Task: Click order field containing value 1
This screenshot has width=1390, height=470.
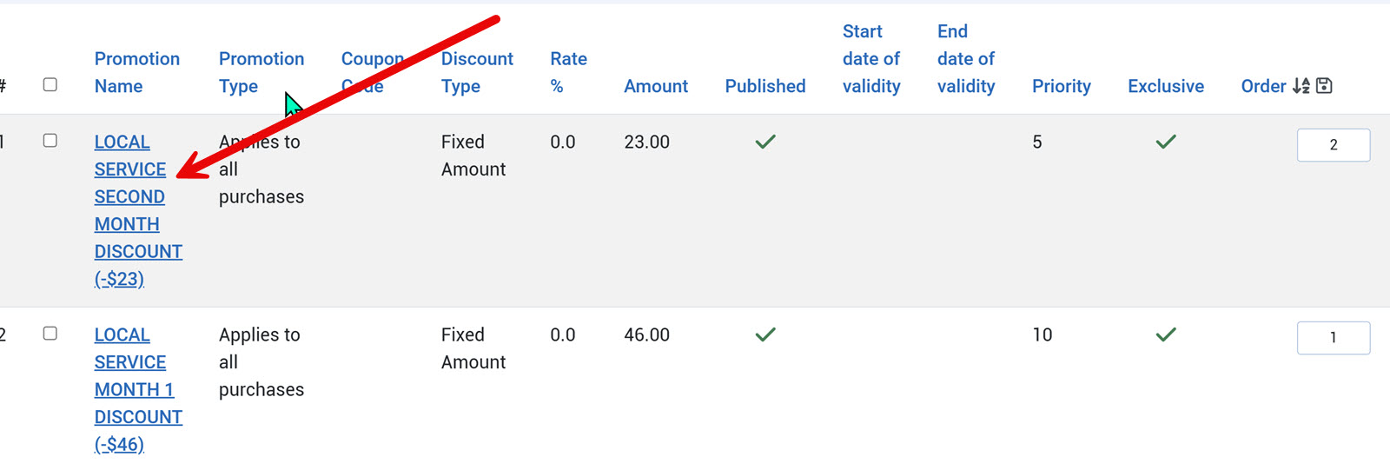Action: (1333, 338)
